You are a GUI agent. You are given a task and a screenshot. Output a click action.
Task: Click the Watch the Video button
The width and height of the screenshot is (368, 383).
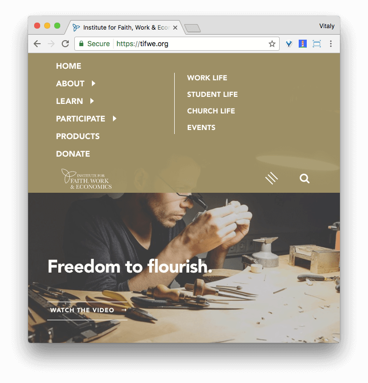tap(87, 311)
